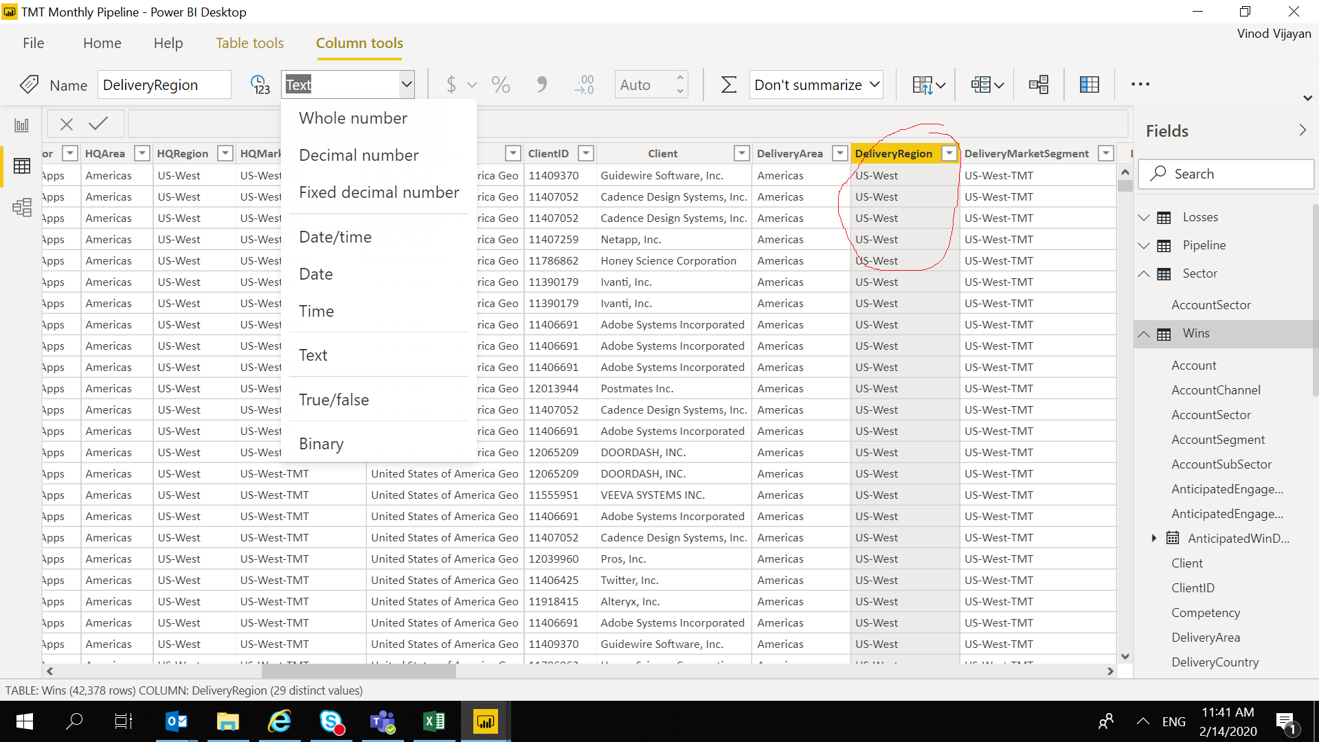Screen dimensions: 1319x742
Task: Choose Whole number data type
Action: 353,118
